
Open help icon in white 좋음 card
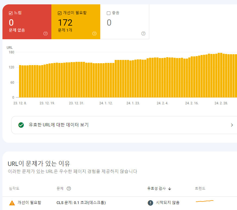tap(143, 34)
